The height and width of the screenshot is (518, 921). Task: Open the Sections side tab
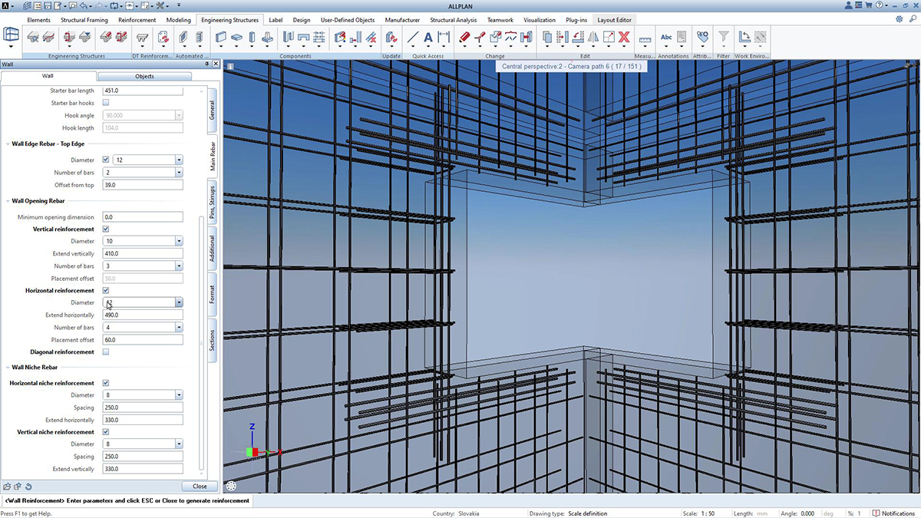pos(213,341)
